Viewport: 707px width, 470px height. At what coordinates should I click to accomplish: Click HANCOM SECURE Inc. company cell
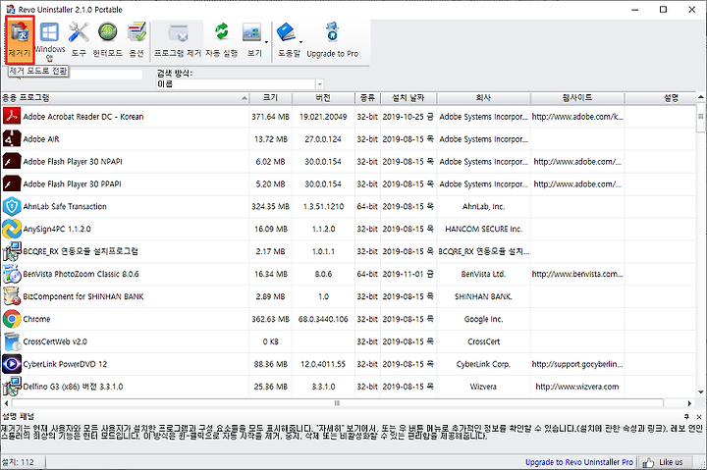point(483,229)
